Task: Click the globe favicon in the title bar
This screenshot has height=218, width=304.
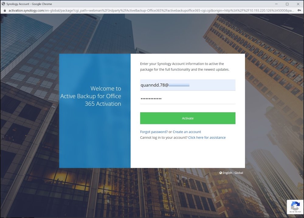Action: click(x=3, y=4)
